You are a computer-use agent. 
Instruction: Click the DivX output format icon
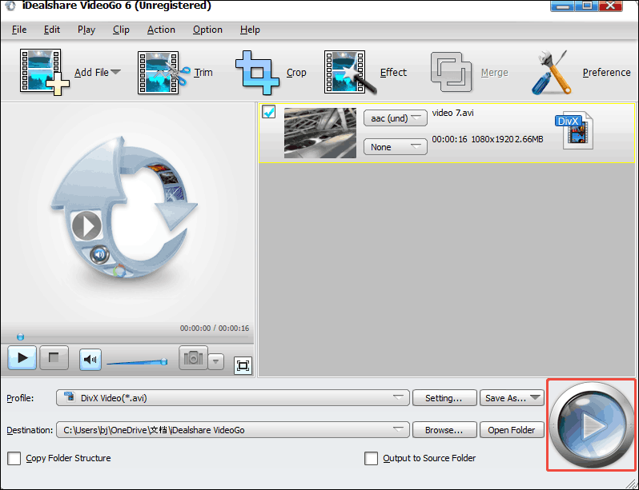(575, 130)
